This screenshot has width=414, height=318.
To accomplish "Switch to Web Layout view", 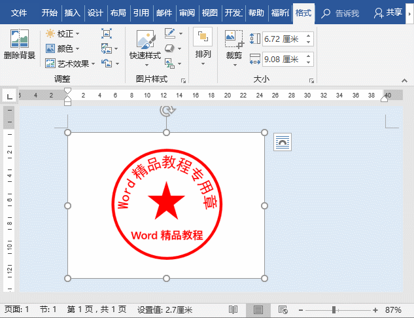I will 283,309.
